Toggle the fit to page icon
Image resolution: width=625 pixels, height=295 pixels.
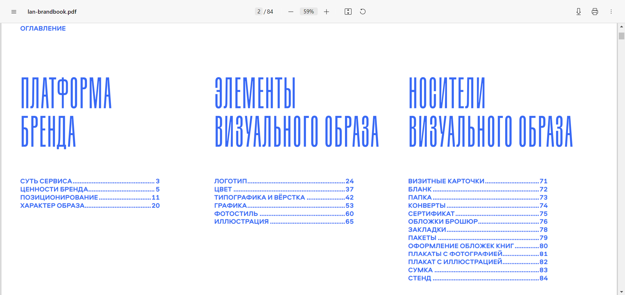pos(348,12)
